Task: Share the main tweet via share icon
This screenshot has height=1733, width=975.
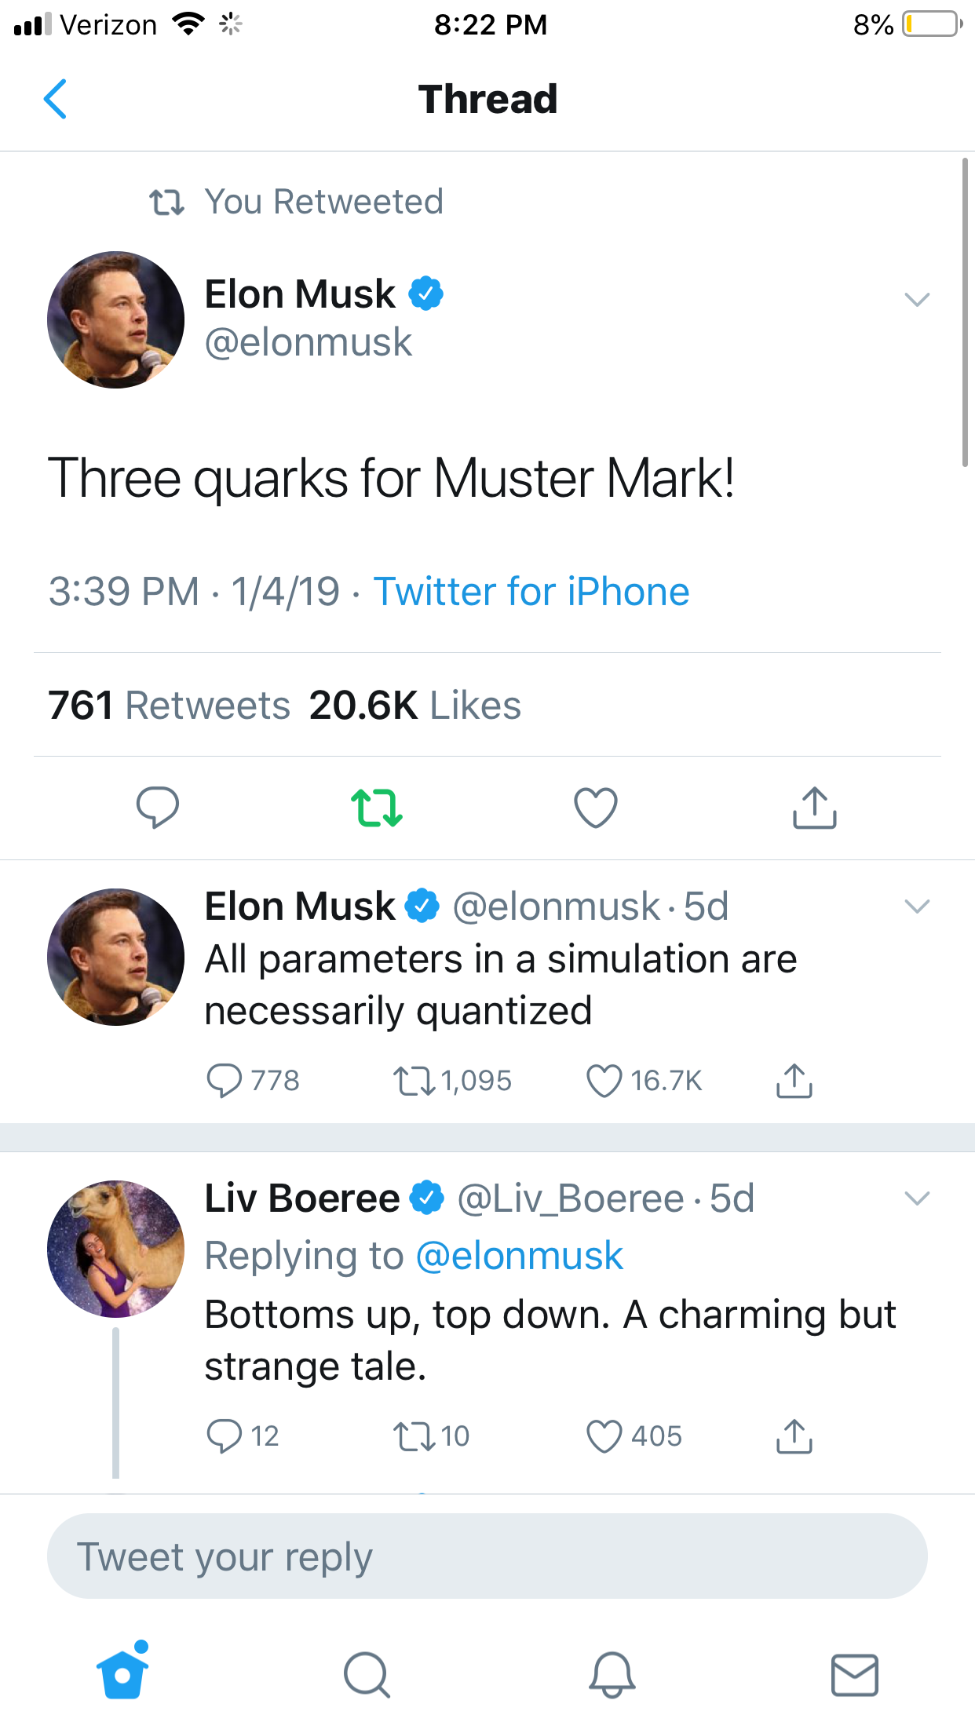Action: [814, 808]
